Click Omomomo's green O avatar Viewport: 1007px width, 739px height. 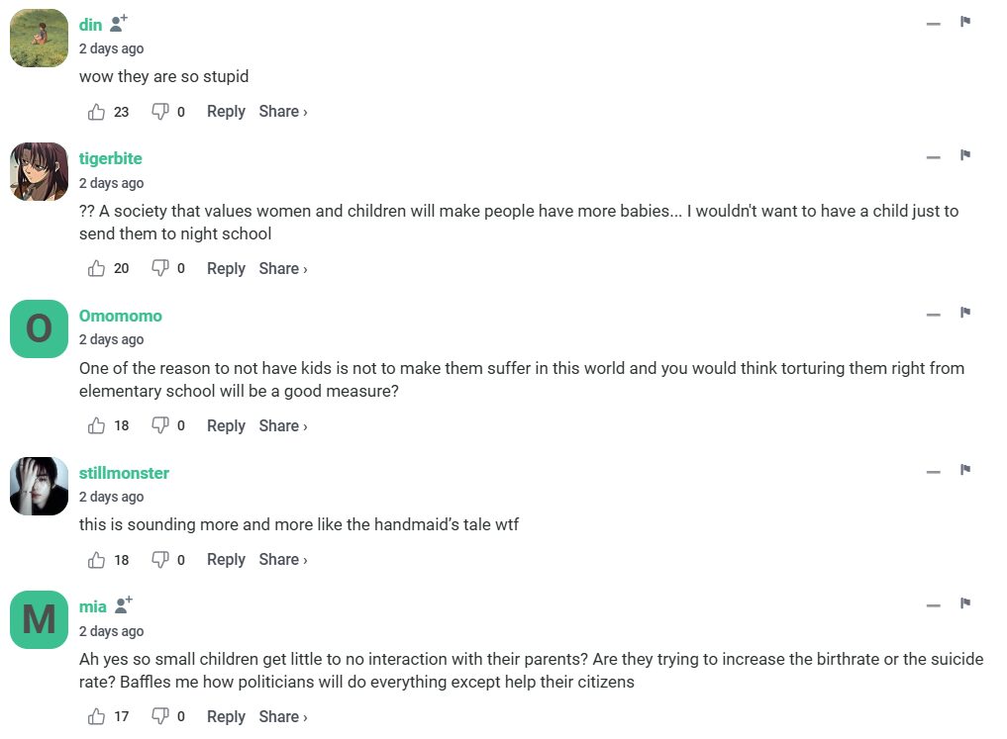pyautogui.click(x=39, y=328)
